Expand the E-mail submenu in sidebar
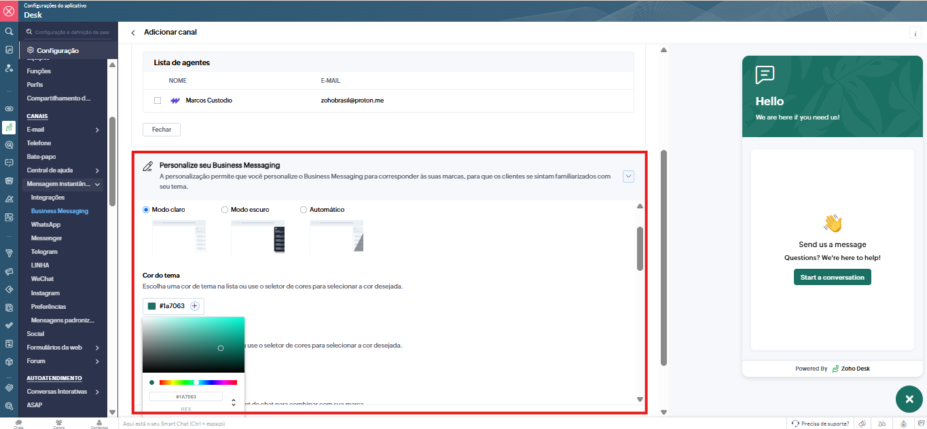The image size is (927, 429). click(x=97, y=130)
